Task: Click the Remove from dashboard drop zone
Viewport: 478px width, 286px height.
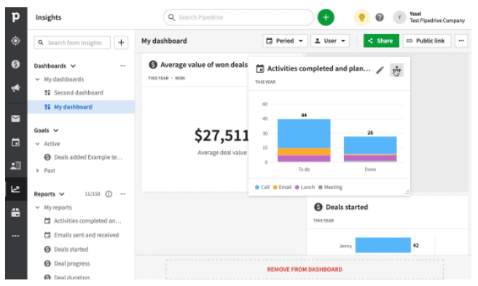Action: 305,269
